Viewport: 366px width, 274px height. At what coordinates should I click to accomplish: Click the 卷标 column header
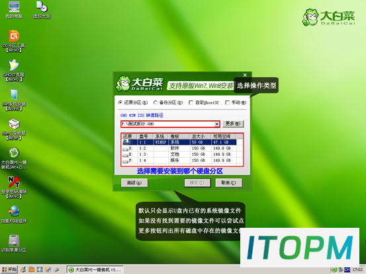pyautogui.click(x=179, y=136)
